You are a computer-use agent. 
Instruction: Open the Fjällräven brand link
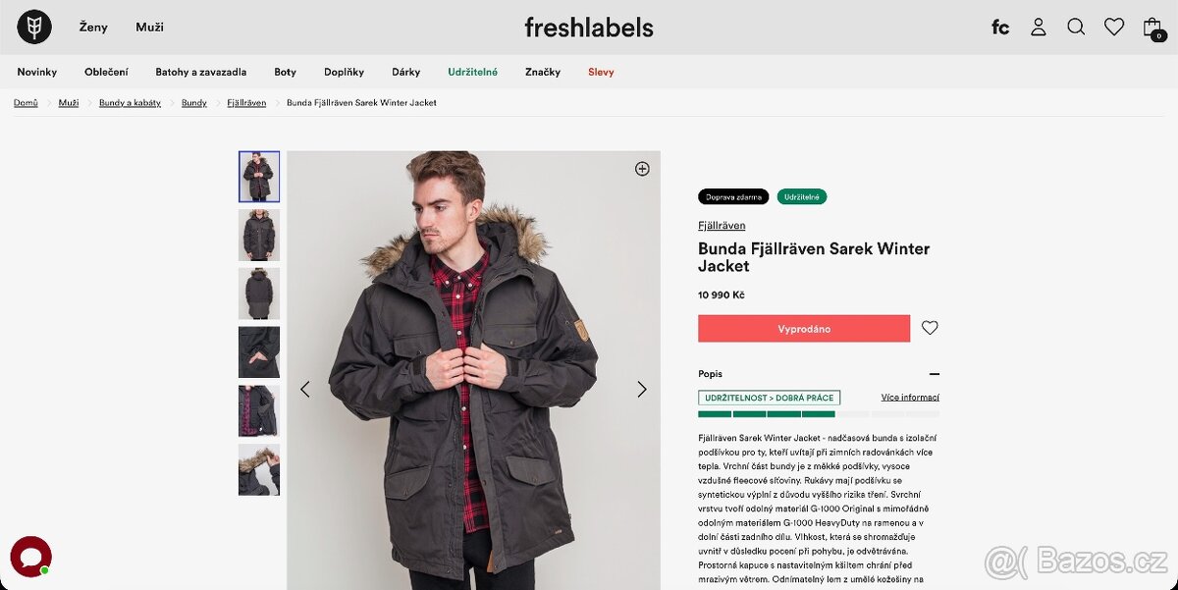722,225
